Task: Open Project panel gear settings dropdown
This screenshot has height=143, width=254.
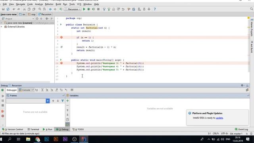Action: [x=47, y=19]
